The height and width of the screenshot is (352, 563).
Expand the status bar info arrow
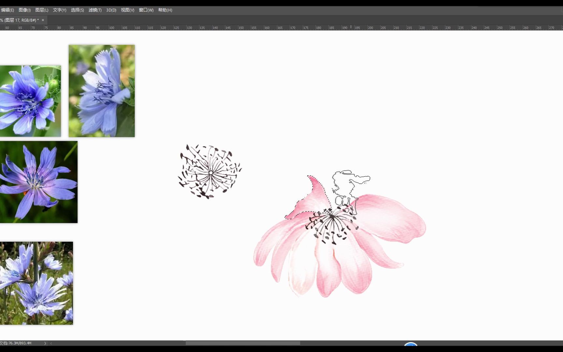[x=45, y=343]
